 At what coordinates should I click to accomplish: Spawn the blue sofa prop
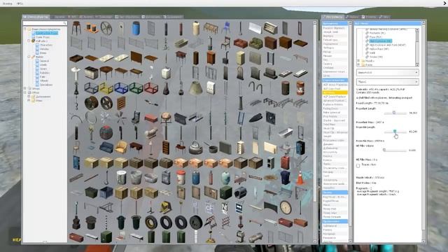coord(106,148)
